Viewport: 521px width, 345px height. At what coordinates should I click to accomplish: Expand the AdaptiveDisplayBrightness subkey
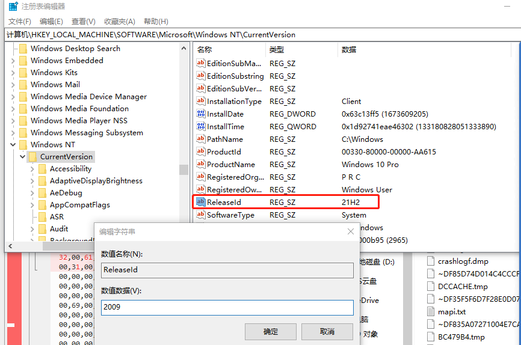pyautogui.click(x=32, y=181)
